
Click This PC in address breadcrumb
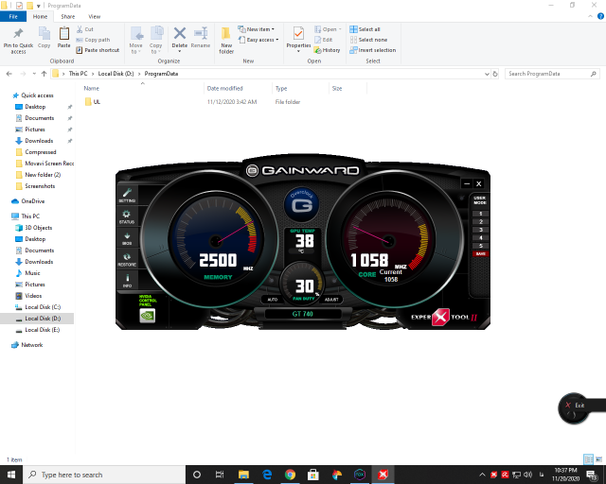78,74
